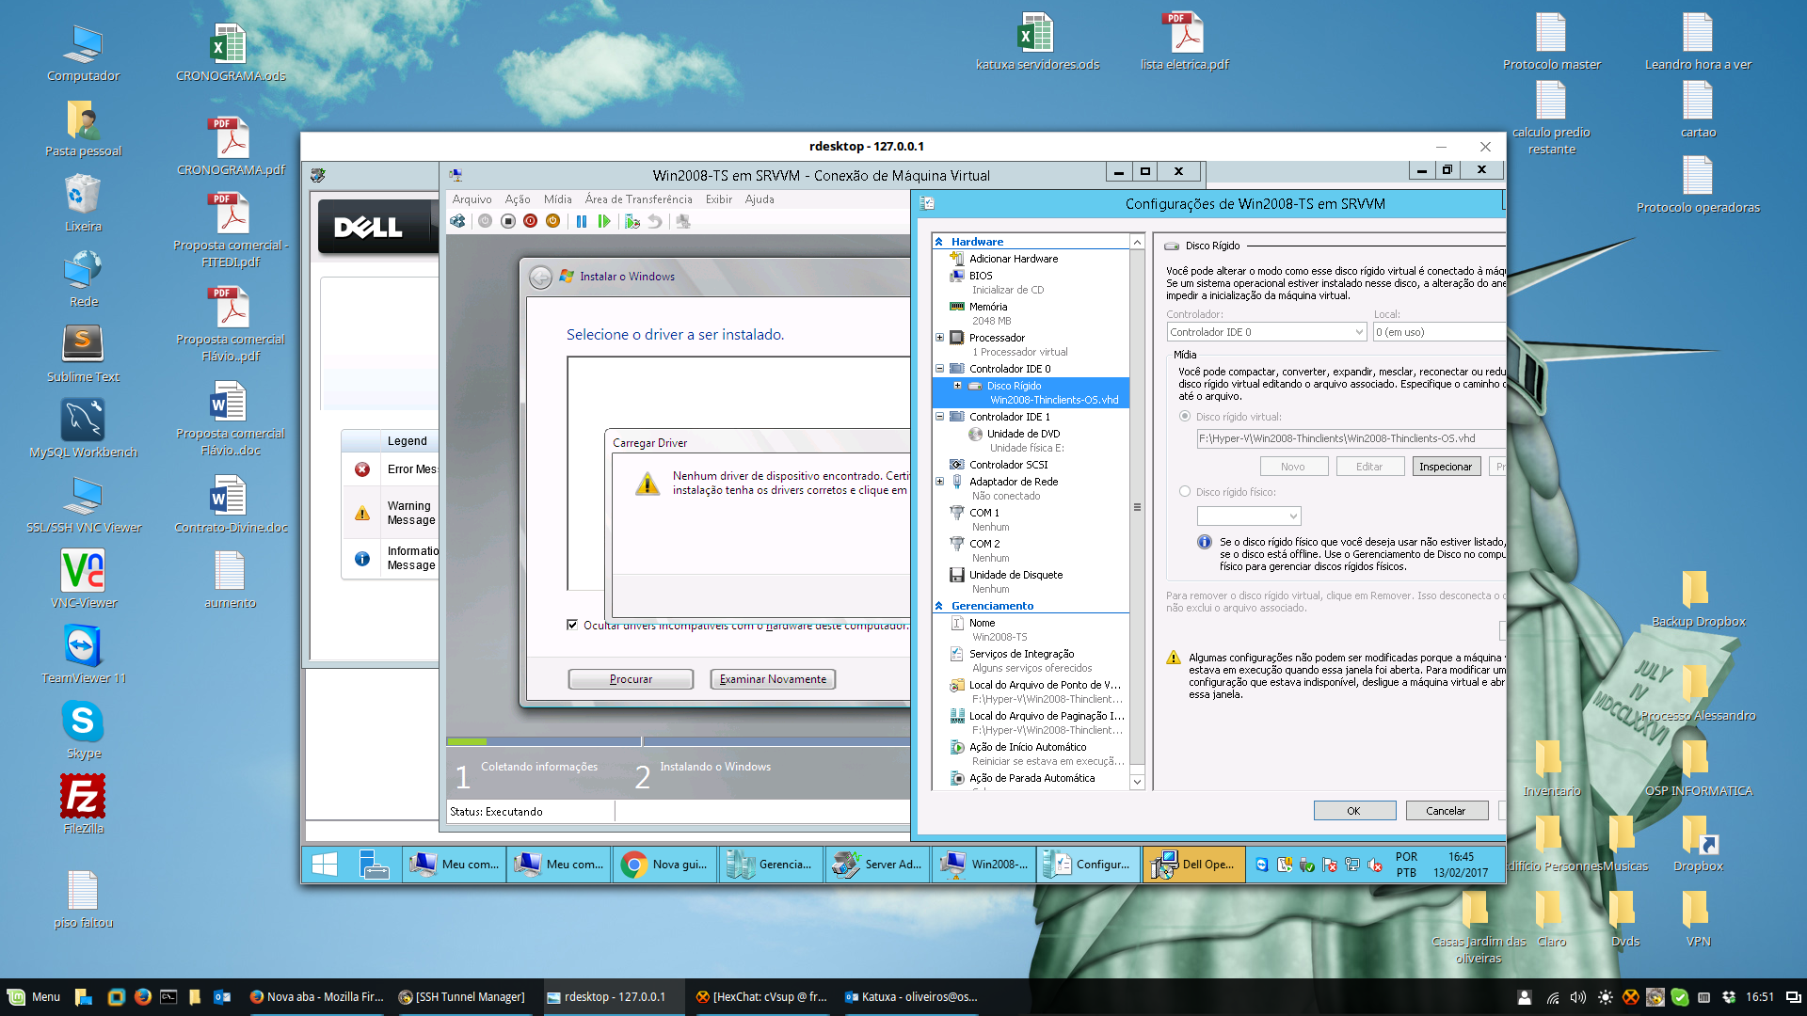Click Firefox launcher icon in Linux panel
Screen dimensions: 1807x1016
coord(143,997)
